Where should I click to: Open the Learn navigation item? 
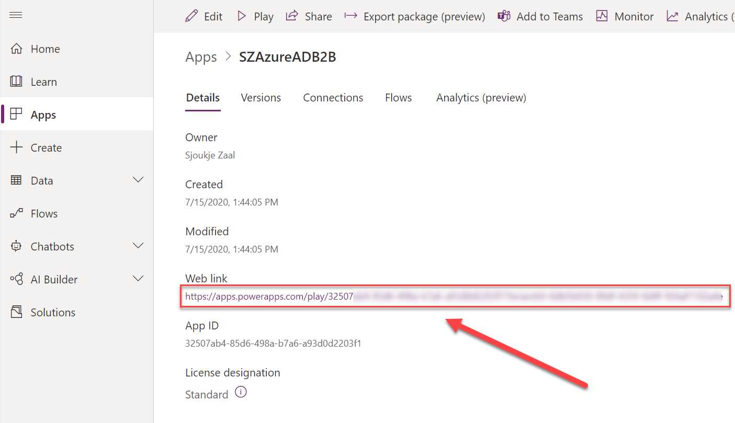tap(77, 82)
